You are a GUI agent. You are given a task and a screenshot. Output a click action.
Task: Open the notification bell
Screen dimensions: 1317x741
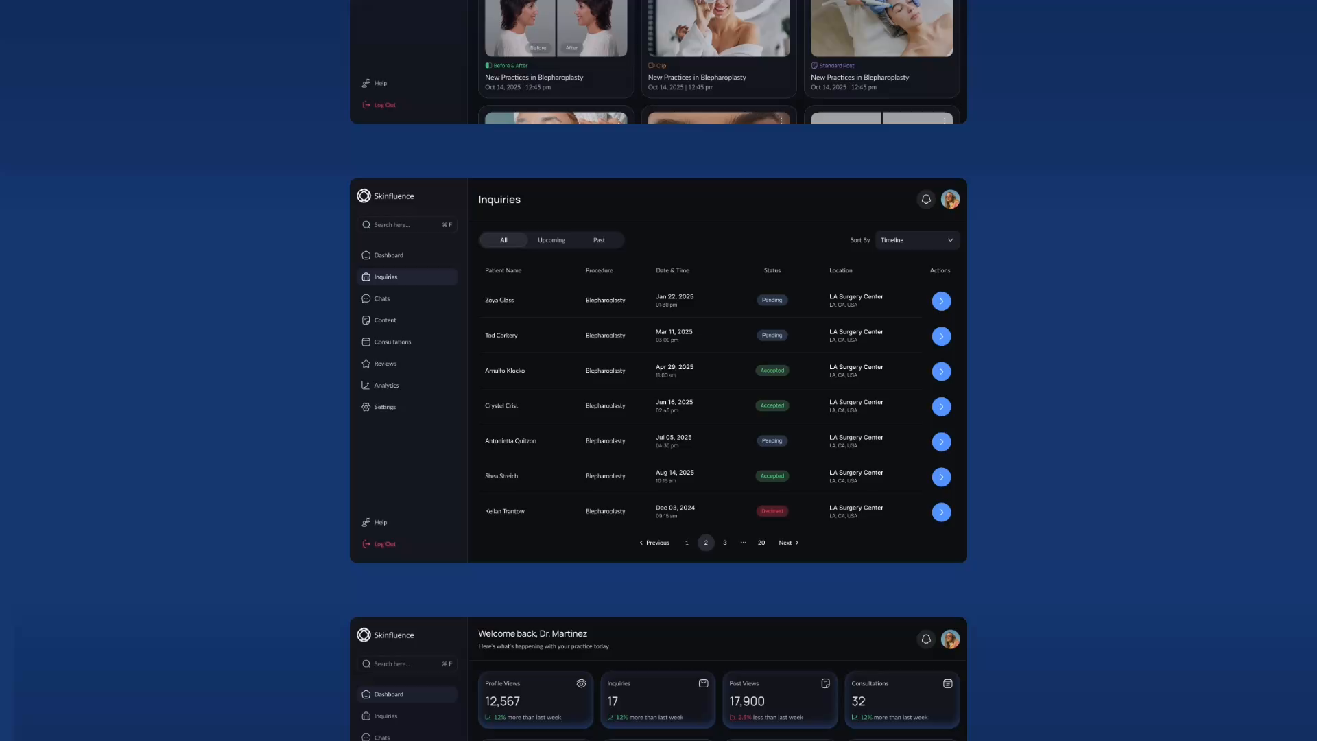point(926,199)
